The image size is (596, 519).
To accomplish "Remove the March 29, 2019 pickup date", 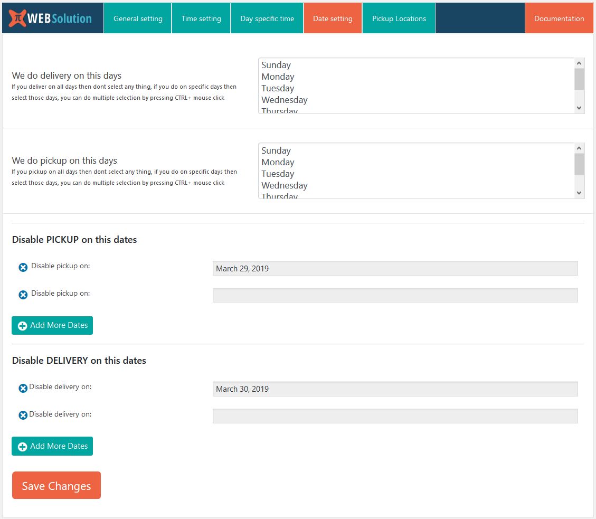I will click(x=23, y=268).
